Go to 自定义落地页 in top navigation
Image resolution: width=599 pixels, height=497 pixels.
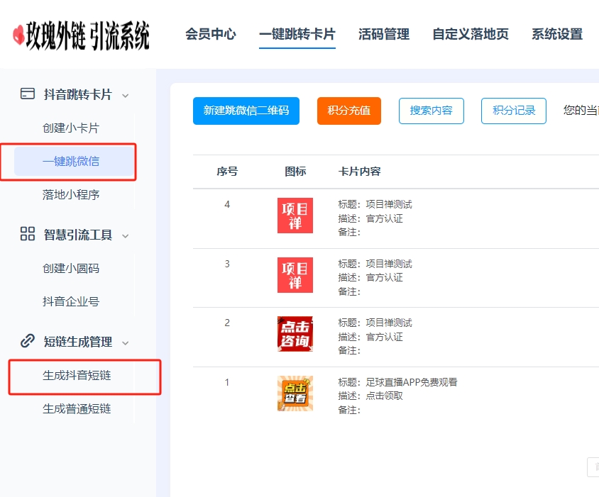coord(471,34)
